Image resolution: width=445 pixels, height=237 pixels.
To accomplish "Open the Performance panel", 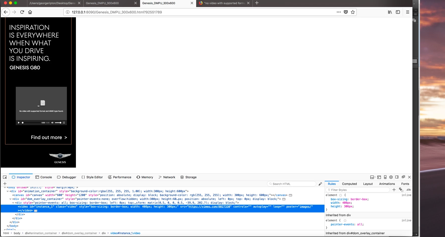I will click(x=120, y=177).
